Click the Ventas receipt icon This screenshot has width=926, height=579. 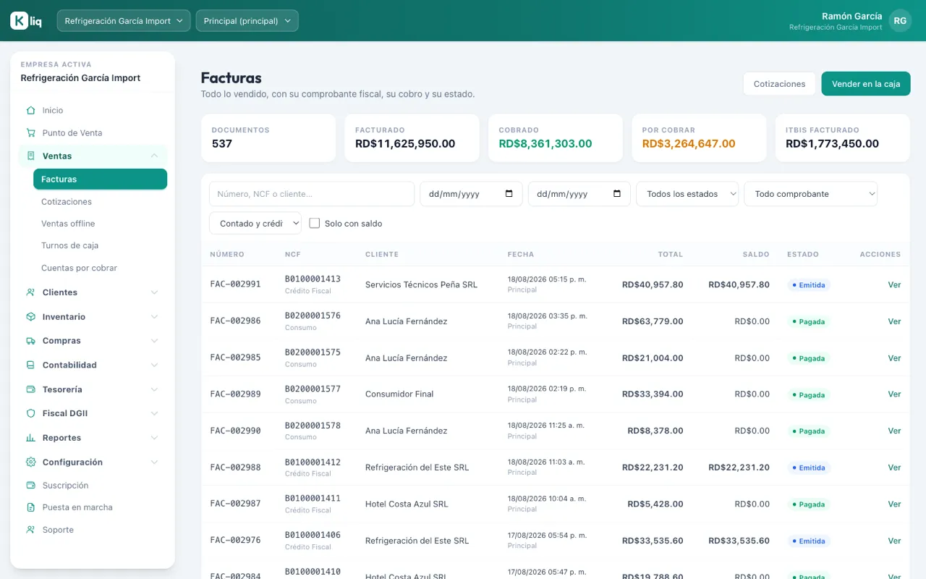coord(30,156)
